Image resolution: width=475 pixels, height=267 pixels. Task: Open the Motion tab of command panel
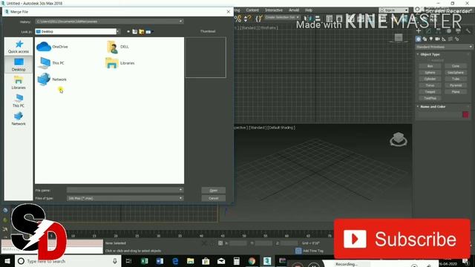click(x=448, y=31)
